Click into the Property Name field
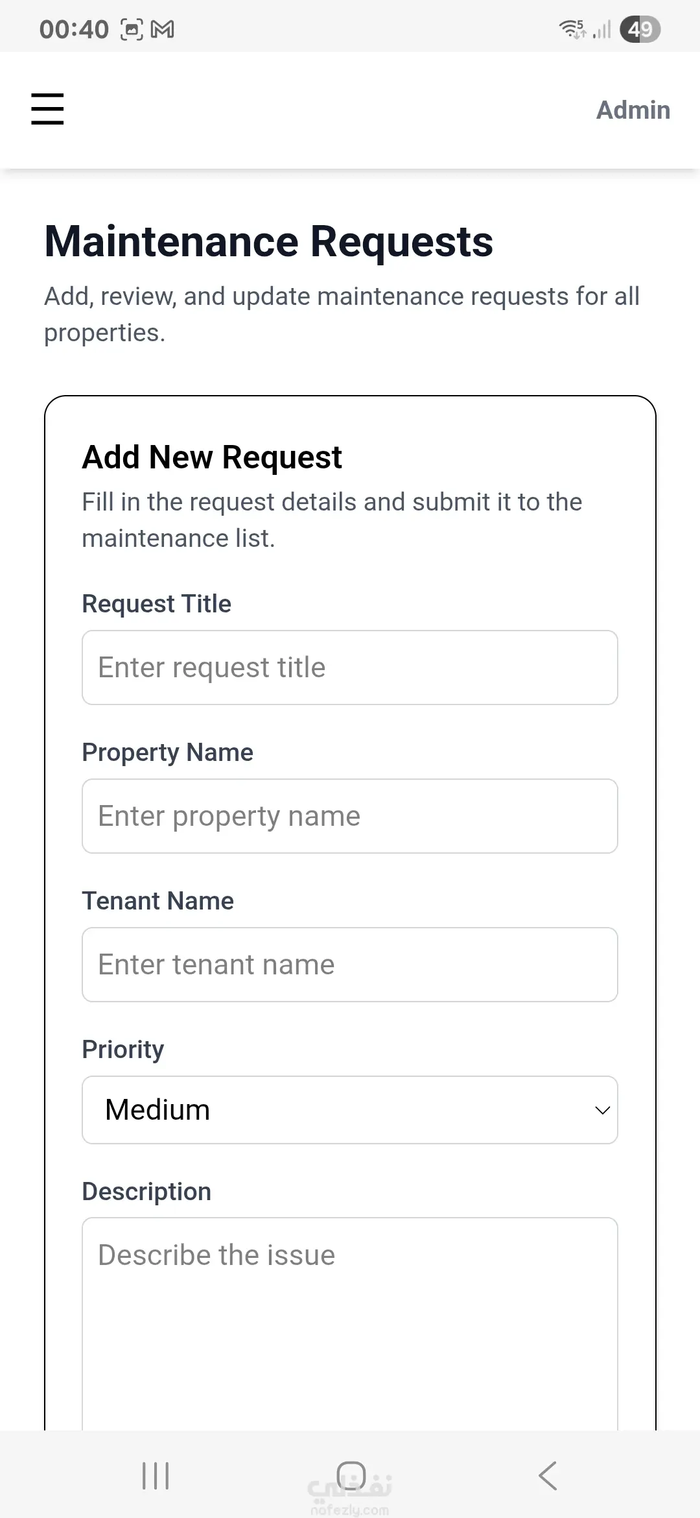The height and width of the screenshot is (1518, 700). (x=350, y=816)
